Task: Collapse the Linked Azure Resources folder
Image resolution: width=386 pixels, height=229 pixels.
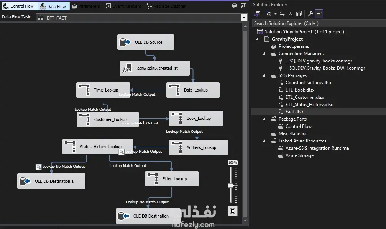Action: point(264,141)
